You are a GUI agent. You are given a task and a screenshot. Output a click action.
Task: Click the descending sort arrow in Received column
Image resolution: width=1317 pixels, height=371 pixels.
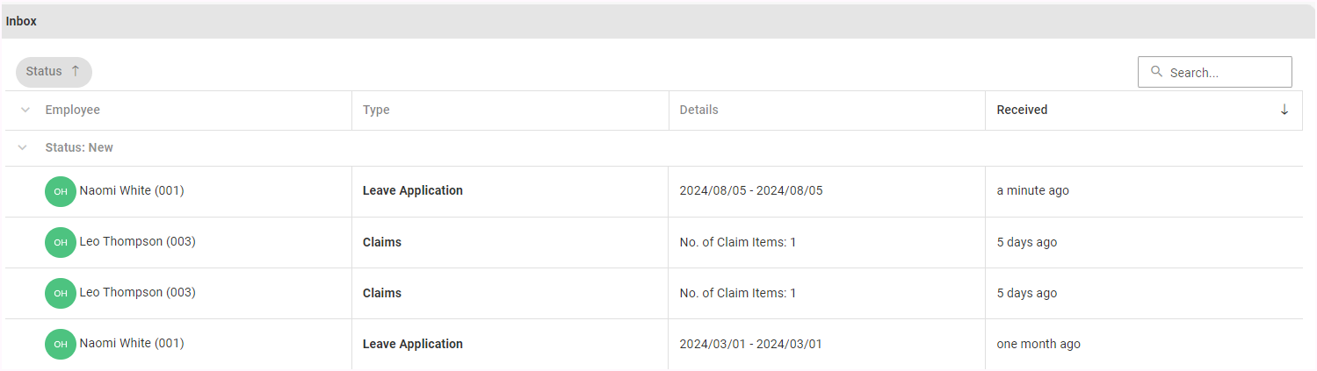pyautogui.click(x=1284, y=110)
